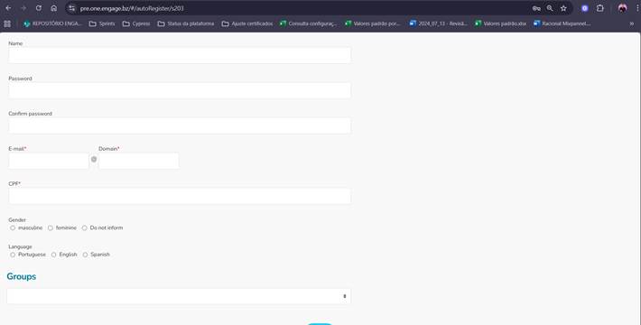Open the purple extension icon
The image size is (641, 325).
[x=585, y=8]
